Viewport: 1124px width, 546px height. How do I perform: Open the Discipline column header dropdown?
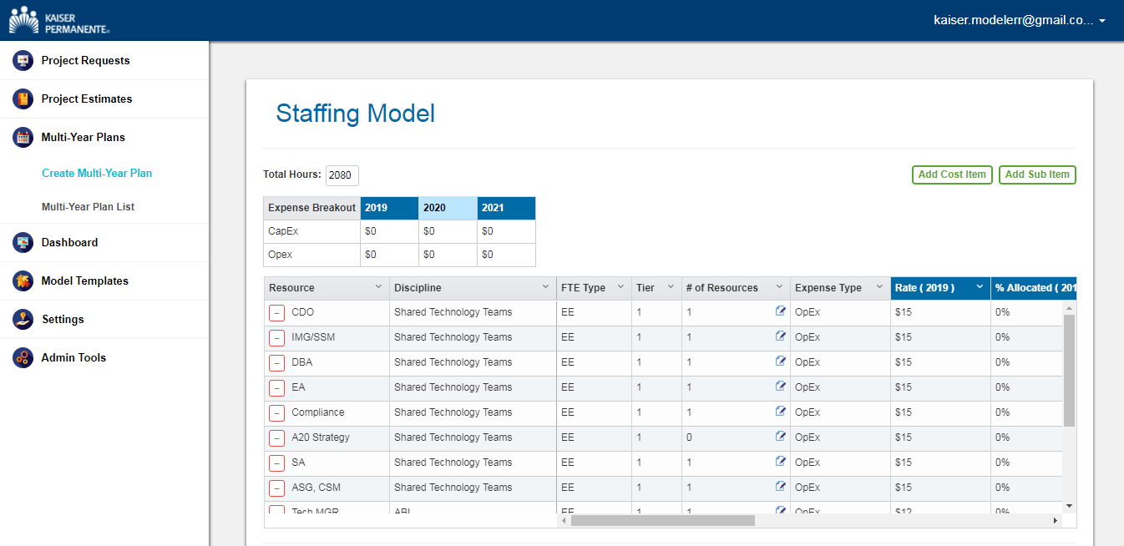coord(544,287)
